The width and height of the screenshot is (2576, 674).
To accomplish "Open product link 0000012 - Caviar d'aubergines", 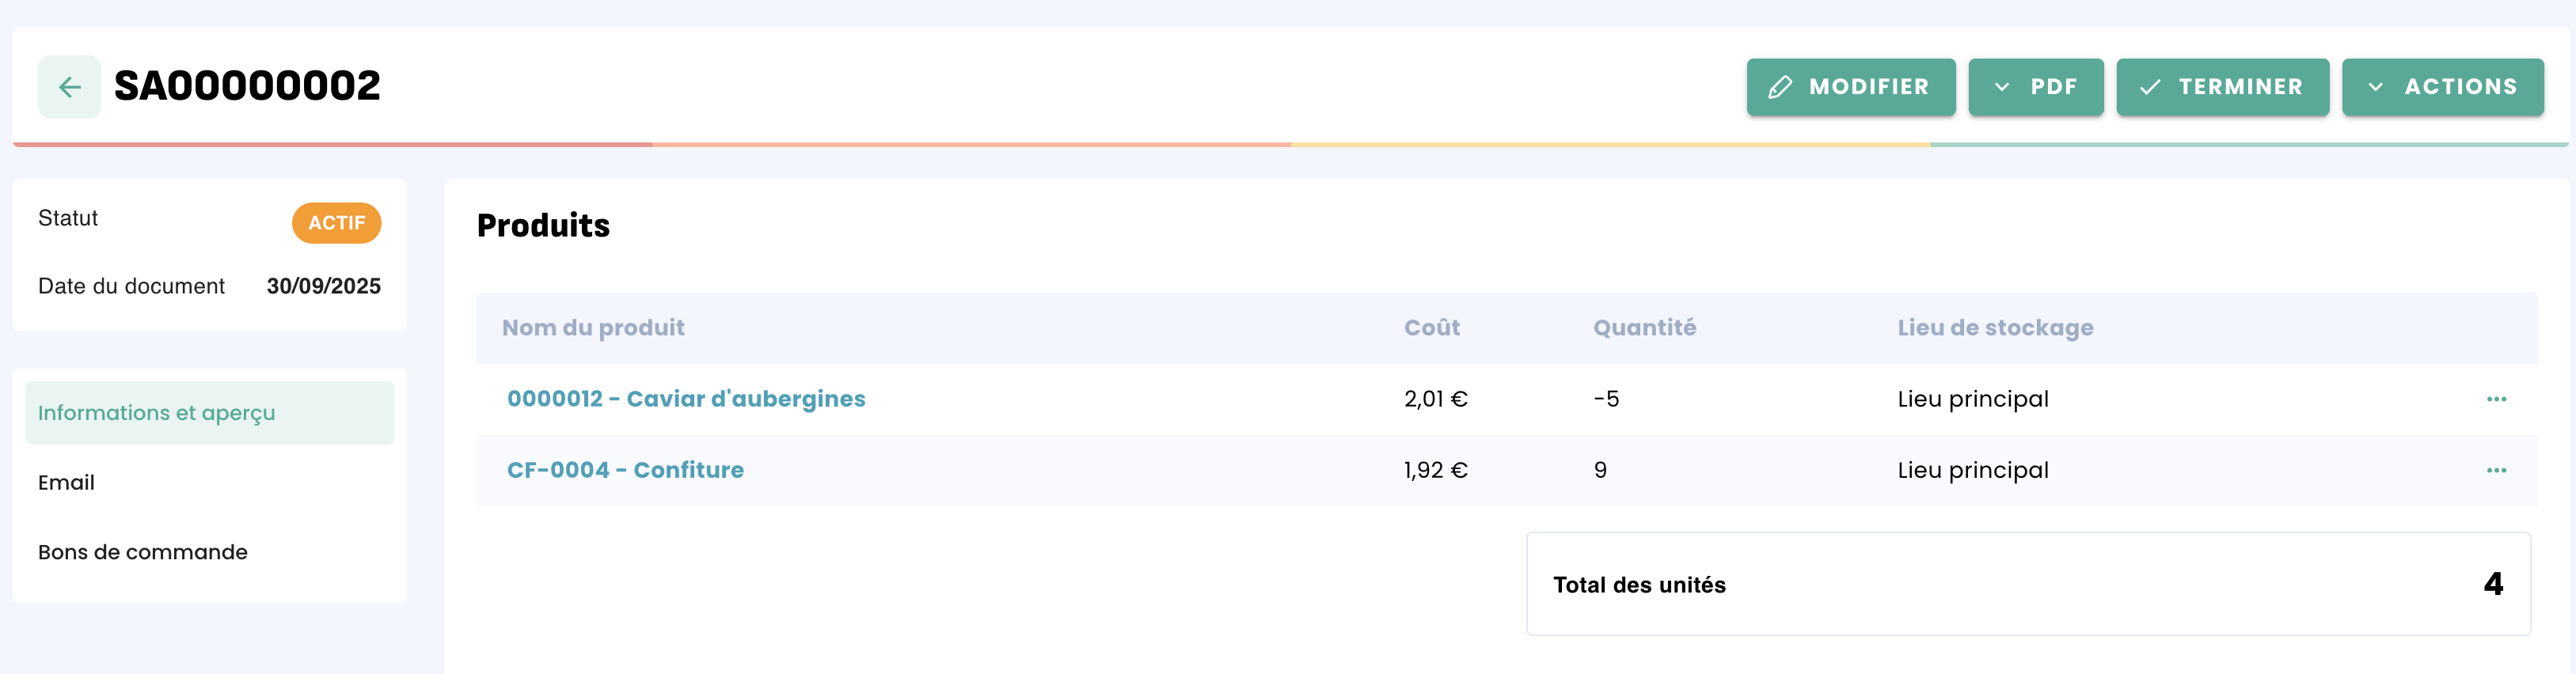I will click(x=686, y=399).
